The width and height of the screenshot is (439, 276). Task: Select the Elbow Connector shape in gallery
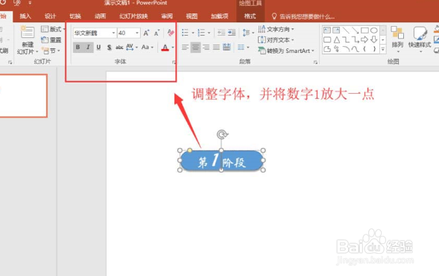click(346, 39)
